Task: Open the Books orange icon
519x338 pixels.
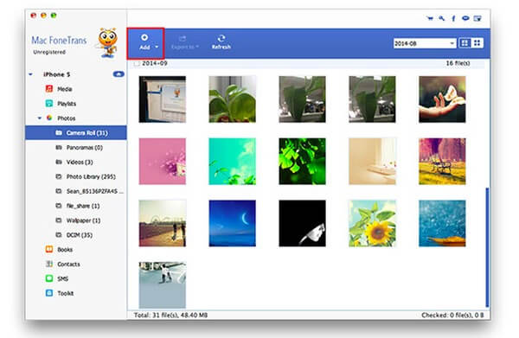Action: 49,249
